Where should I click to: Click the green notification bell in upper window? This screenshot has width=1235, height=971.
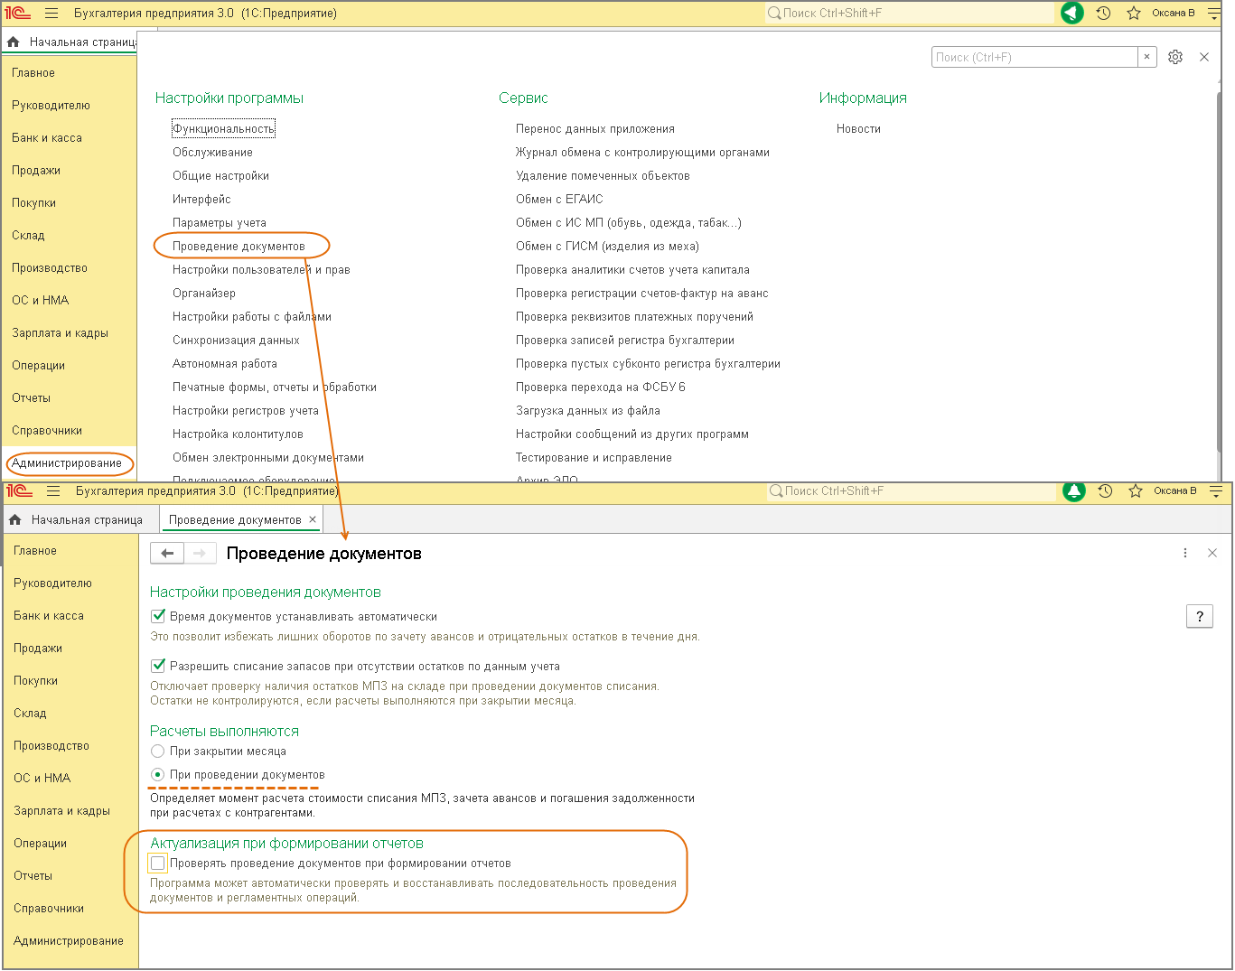click(x=1072, y=14)
